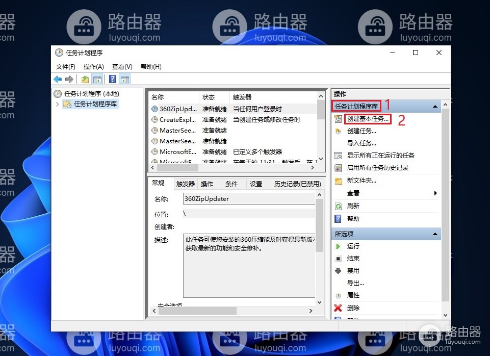Image resolution: width=490 pixels, height=356 pixels.
Task: Click the Up one level folder icon
Action: [85, 80]
